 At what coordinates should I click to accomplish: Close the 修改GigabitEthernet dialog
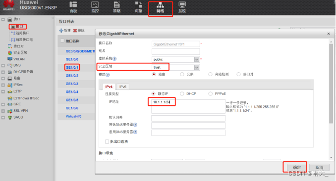coord(329,34)
